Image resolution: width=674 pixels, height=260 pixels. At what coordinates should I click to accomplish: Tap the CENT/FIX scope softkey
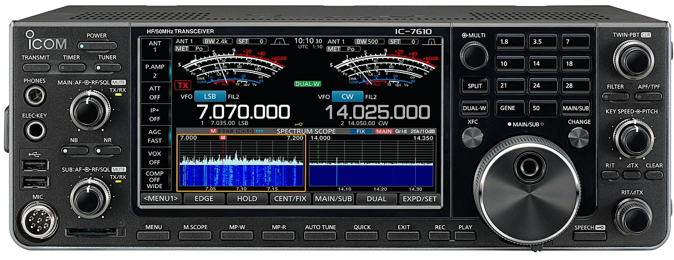pyautogui.click(x=290, y=198)
